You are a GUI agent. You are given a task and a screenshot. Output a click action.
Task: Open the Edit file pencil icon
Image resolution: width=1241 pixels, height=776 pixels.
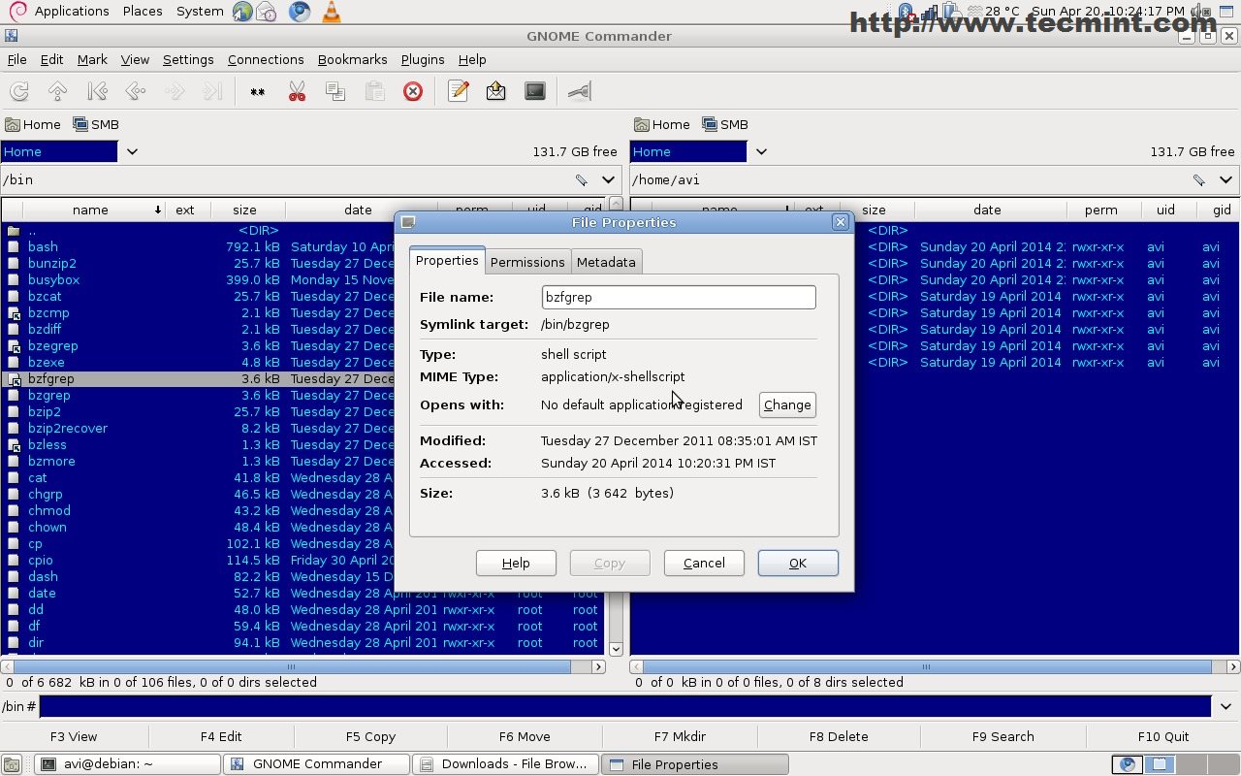[459, 91]
